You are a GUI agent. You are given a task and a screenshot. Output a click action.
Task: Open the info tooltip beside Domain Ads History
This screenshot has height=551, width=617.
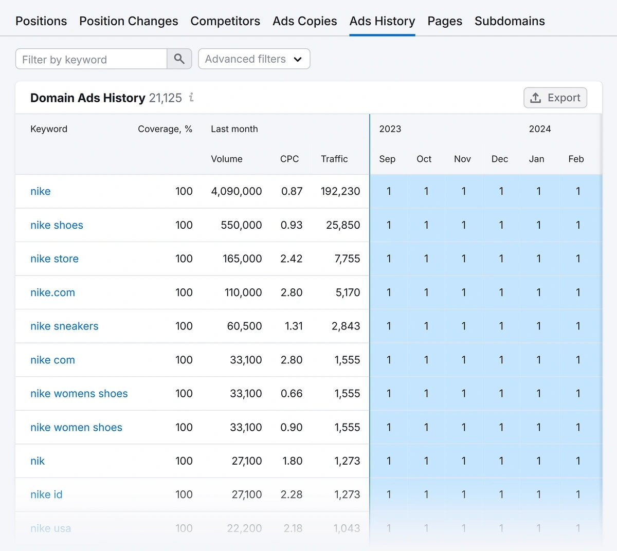(x=191, y=98)
